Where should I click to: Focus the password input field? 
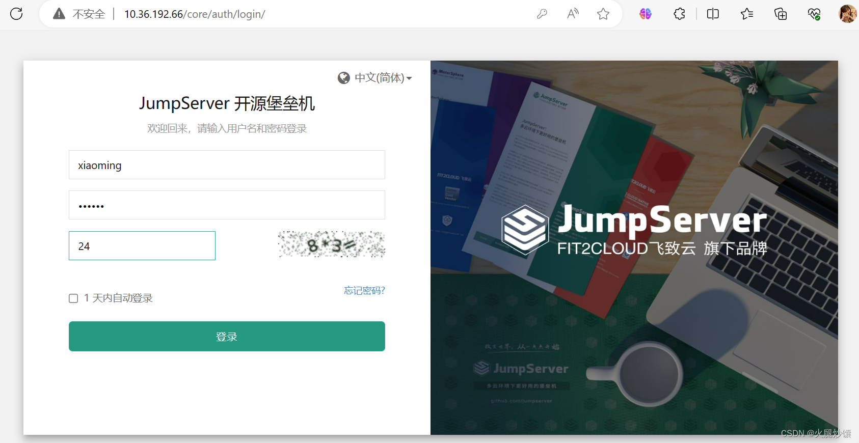(227, 205)
